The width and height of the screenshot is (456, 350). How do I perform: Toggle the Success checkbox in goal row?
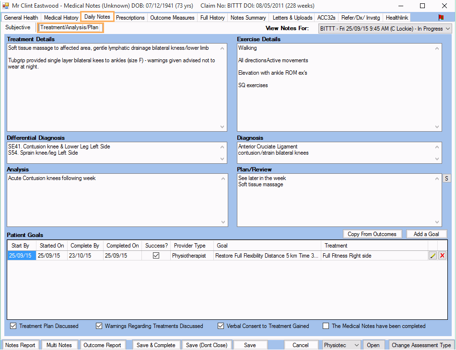156,256
